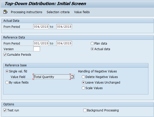Click the Reference Data From Period field
Screen dimensions: 154x117
tap(41, 44)
